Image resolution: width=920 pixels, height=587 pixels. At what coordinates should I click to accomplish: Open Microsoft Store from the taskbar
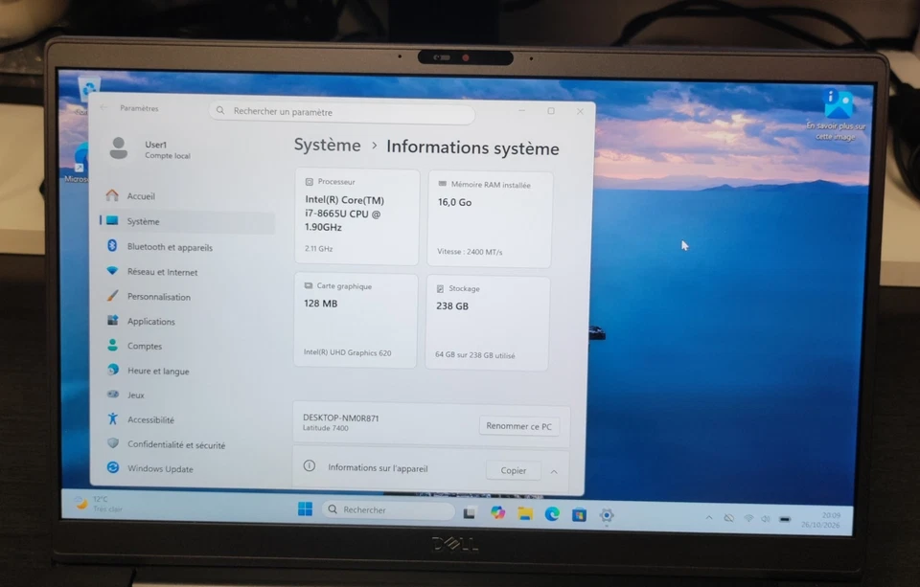click(580, 515)
